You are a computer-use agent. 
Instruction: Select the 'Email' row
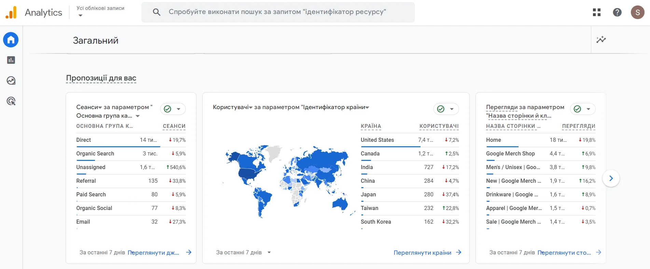click(131, 222)
